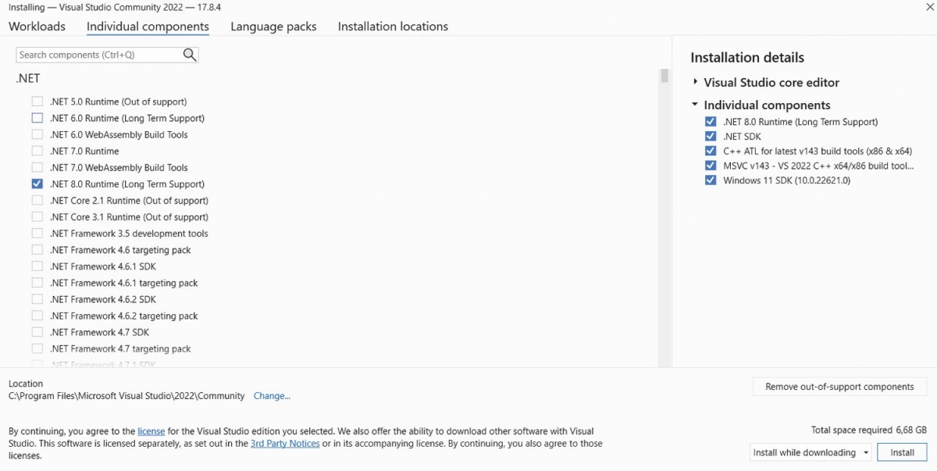Uncheck C++ ATL for latest v143 build tools
Screen dimensions: 937x471
[711, 151]
